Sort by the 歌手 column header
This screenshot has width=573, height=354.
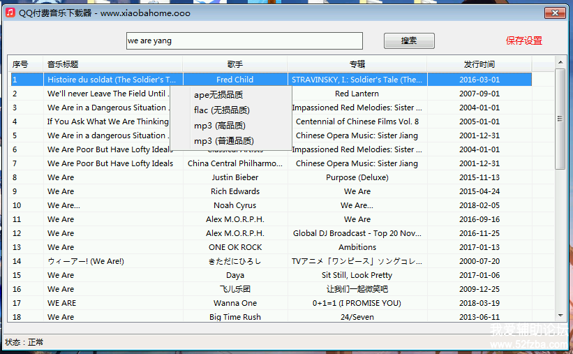235,64
